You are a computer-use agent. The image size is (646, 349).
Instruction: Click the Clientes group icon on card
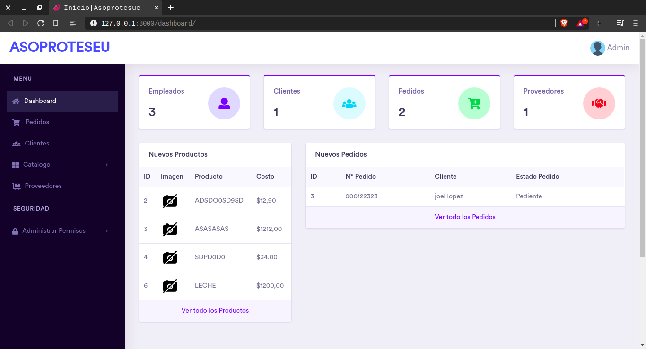click(x=349, y=103)
